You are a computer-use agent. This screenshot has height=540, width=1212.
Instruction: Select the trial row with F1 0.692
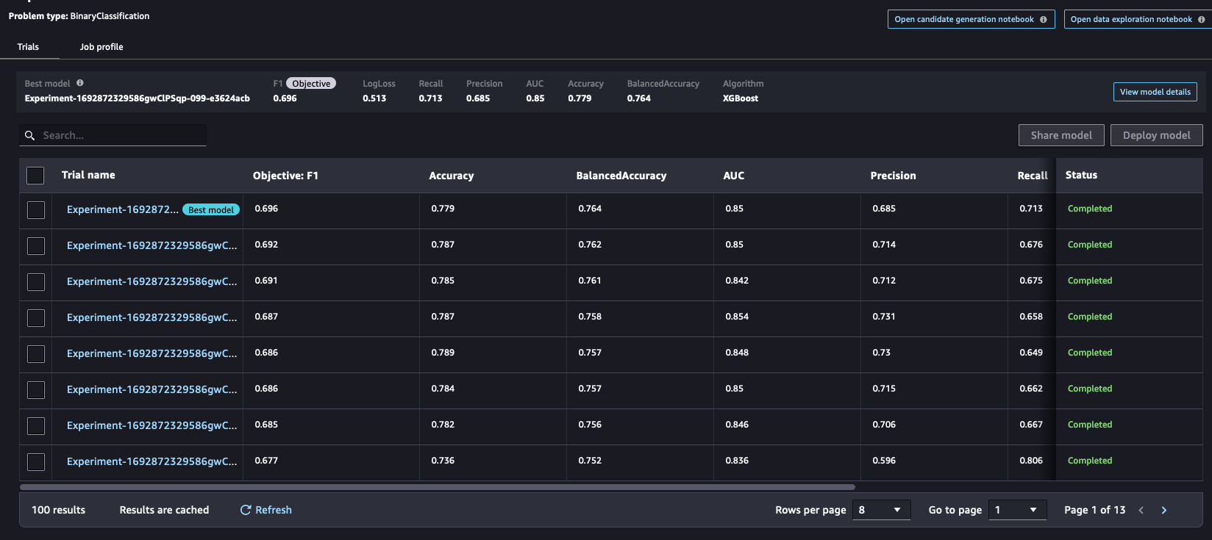(36, 246)
